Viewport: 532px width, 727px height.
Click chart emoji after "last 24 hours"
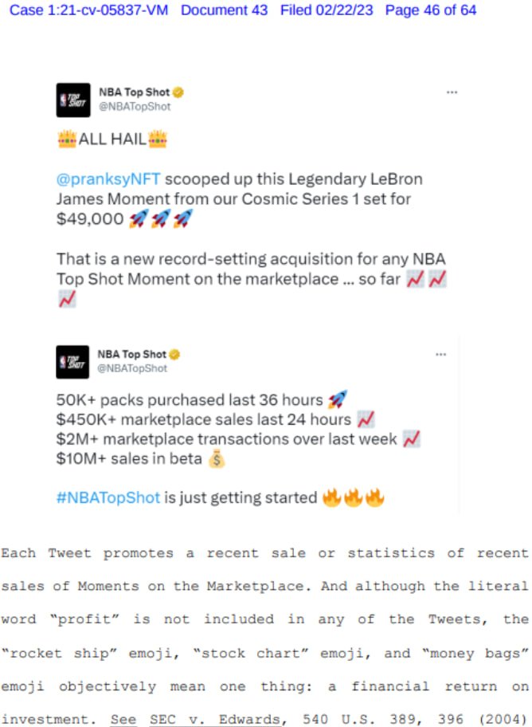[x=366, y=419]
